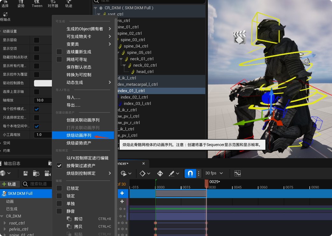Image resolution: width=332 pixels, height=236 pixels.
Task: Choose 创建关联动画序列 from the menu
Action: 83,120
